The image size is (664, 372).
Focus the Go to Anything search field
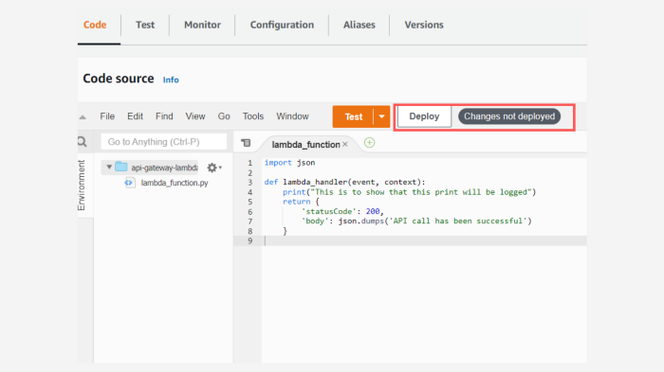[x=164, y=142]
